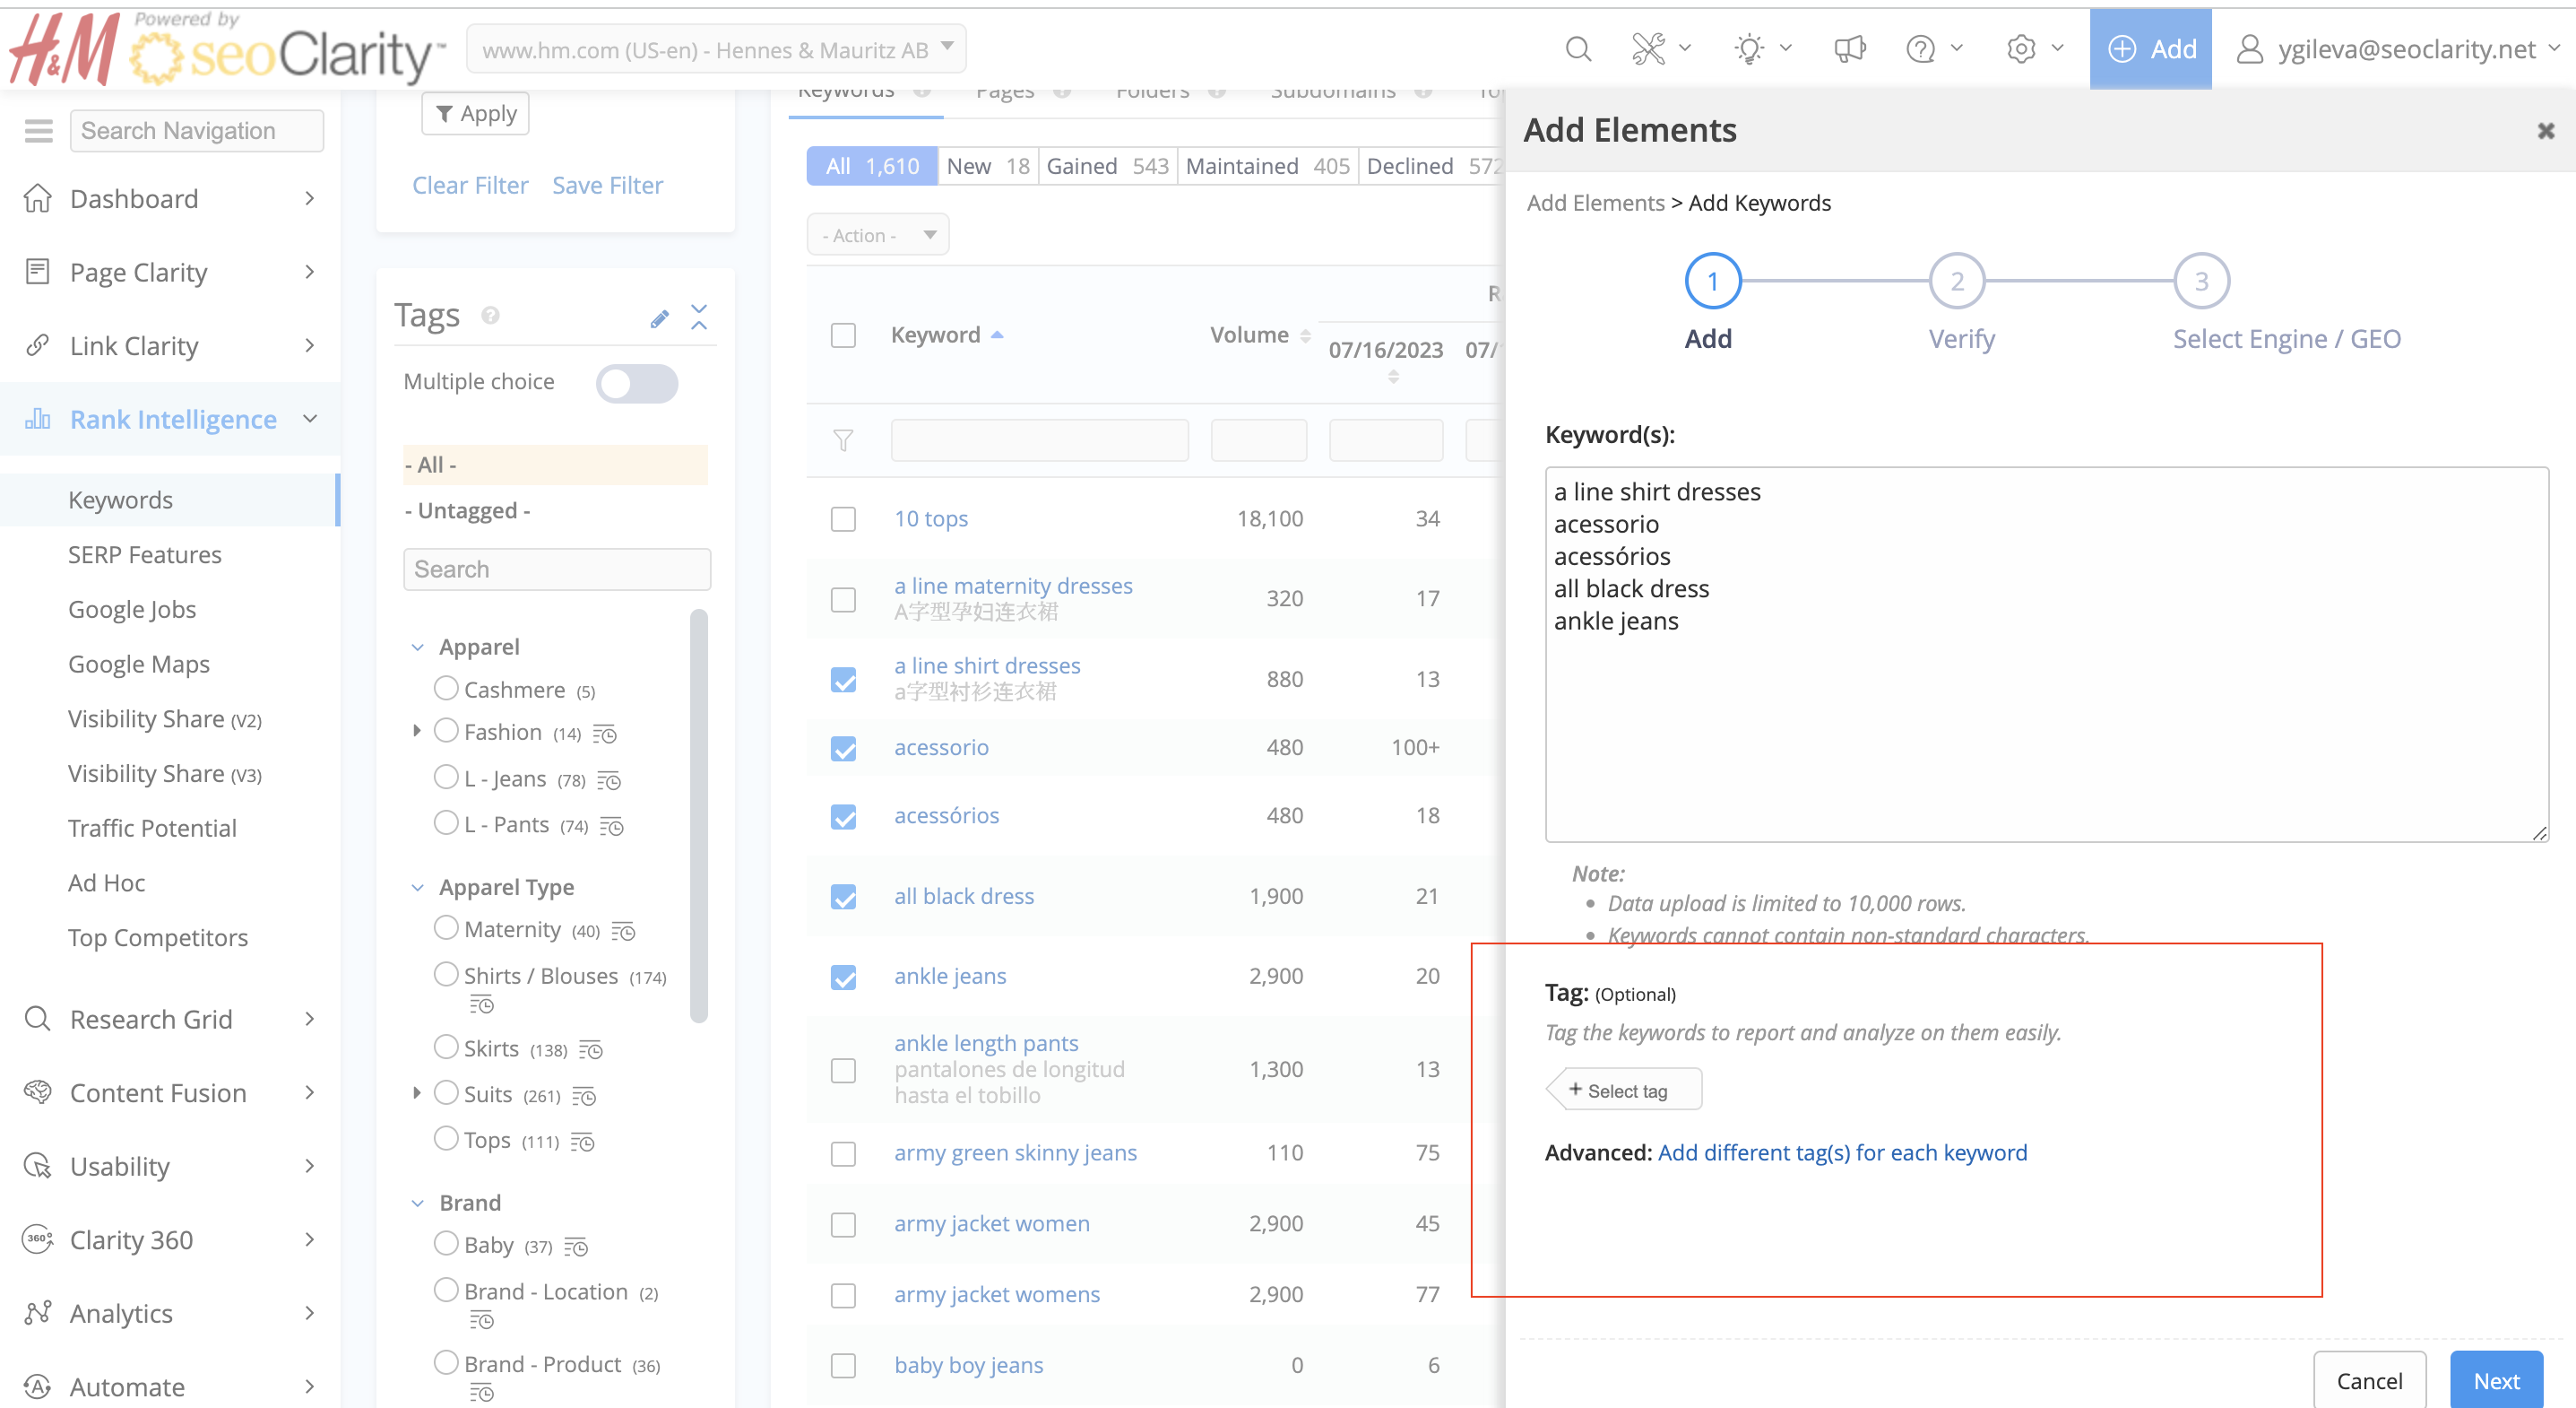
Task: Uncheck the 'ankle jeans' keyword checkbox
Action: (x=843, y=977)
